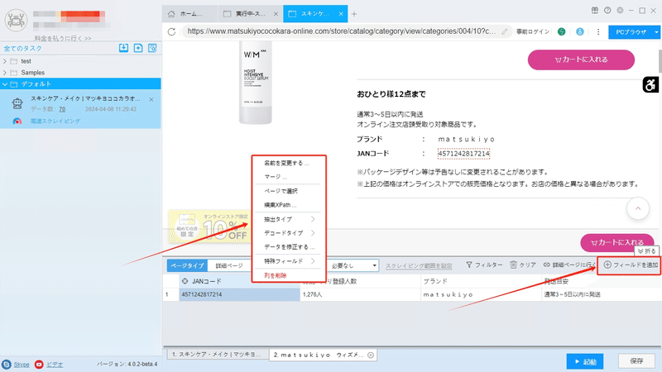Reload the page with refresh icon
The image size is (662, 372).
coord(171,31)
